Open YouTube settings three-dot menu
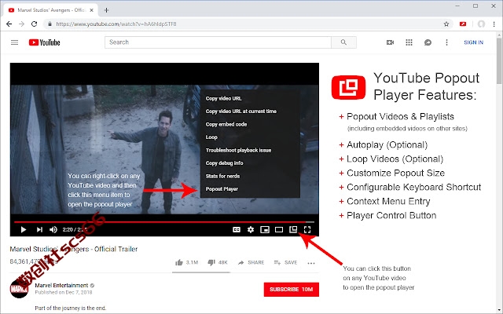The width and height of the screenshot is (503, 314). coord(446,42)
